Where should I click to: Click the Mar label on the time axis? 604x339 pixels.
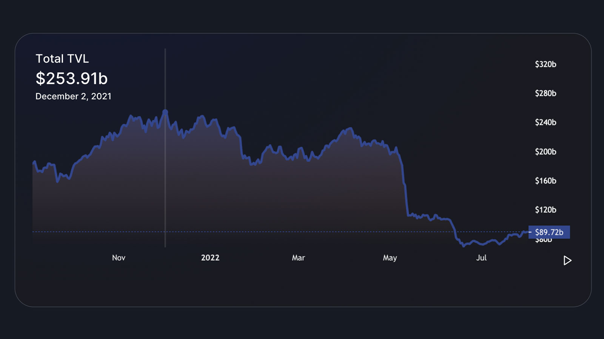(298, 258)
